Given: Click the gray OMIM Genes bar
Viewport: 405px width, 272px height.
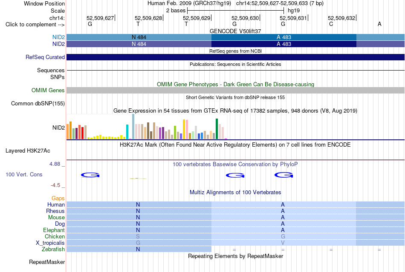Looking at the screenshot, I should [x=236, y=90].
